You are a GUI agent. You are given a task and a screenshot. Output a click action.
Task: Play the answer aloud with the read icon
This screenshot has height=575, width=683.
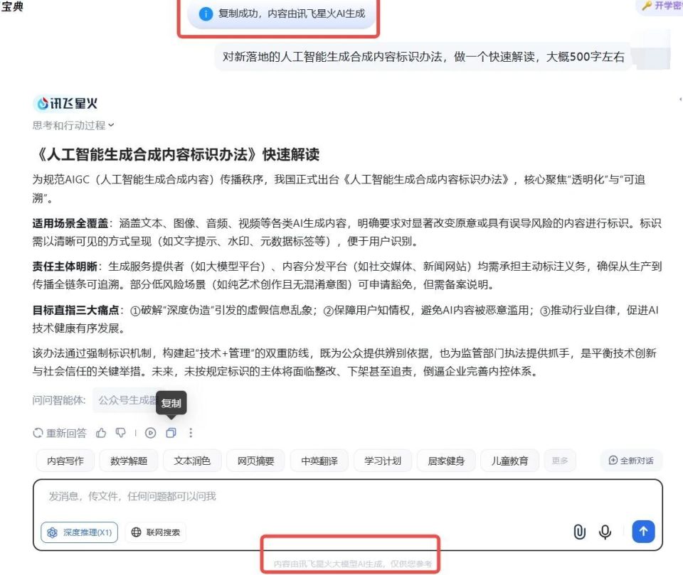[150, 432]
